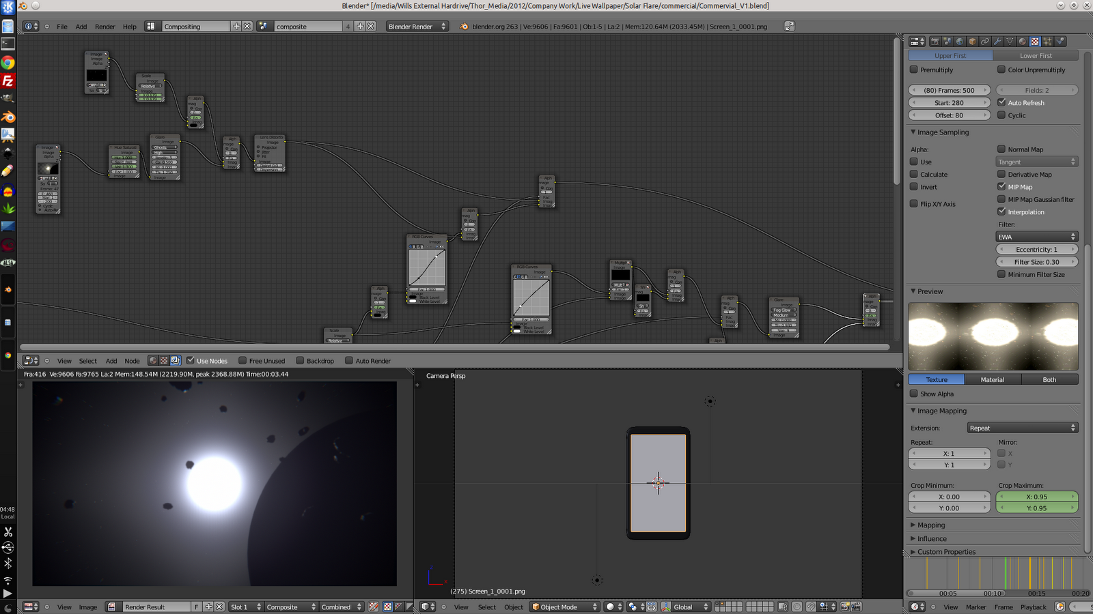Select the Material sphere properties icon
This screenshot has height=614, width=1093.
click(x=1022, y=42)
